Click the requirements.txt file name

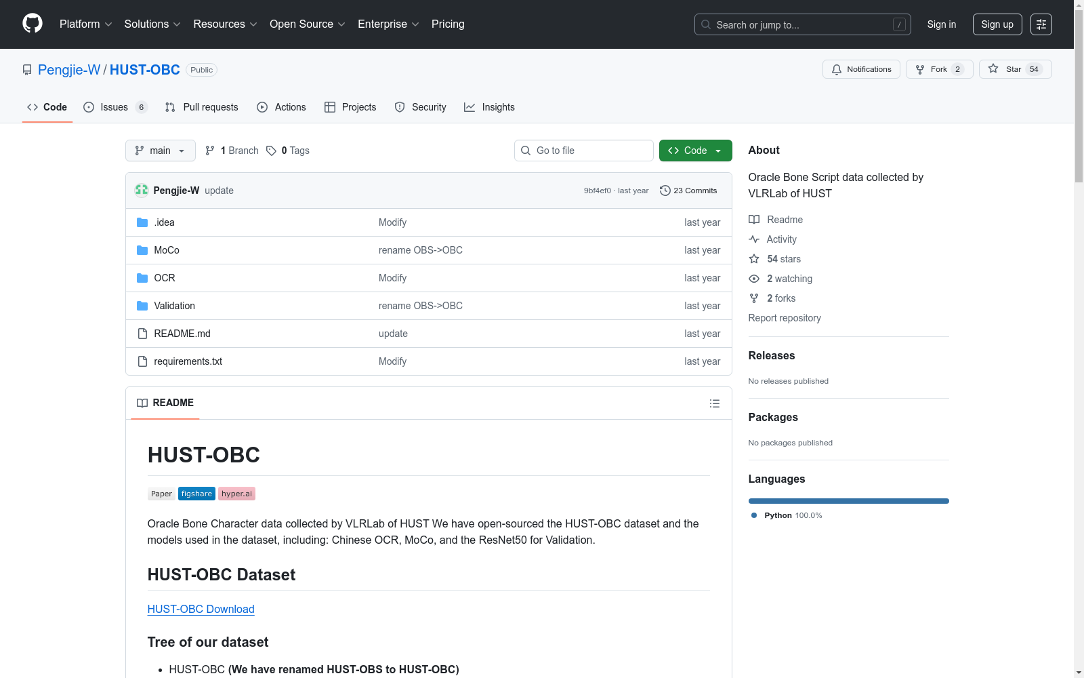(x=188, y=361)
